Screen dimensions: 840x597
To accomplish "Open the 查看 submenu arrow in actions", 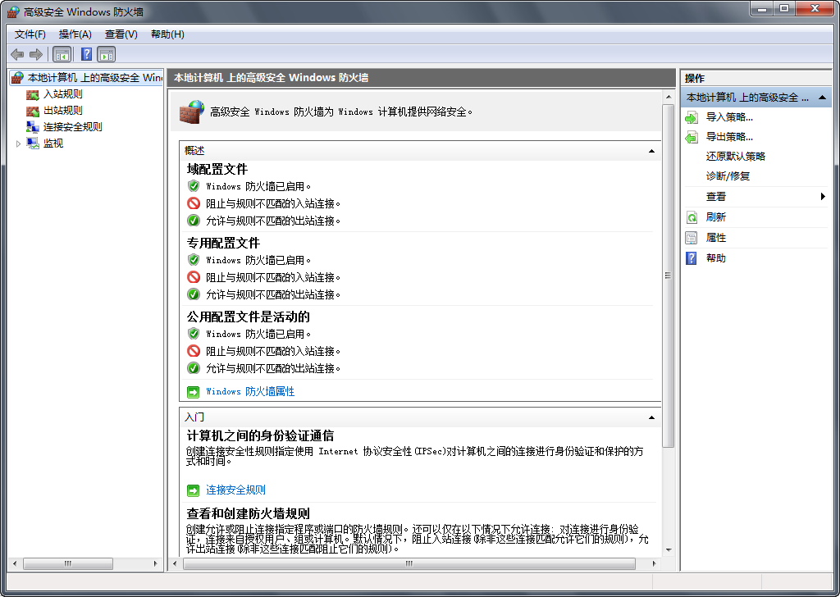I will click(823, 197).
